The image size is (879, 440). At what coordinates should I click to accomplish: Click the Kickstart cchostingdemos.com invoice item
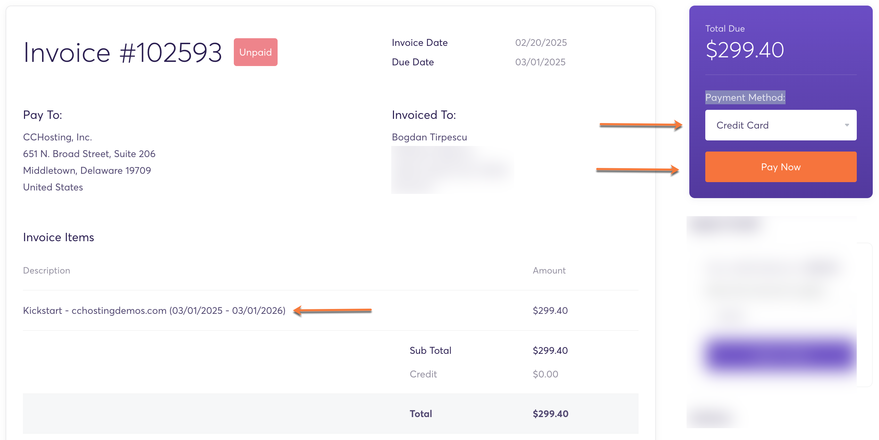pyautogui.click(x=154, y=310)
